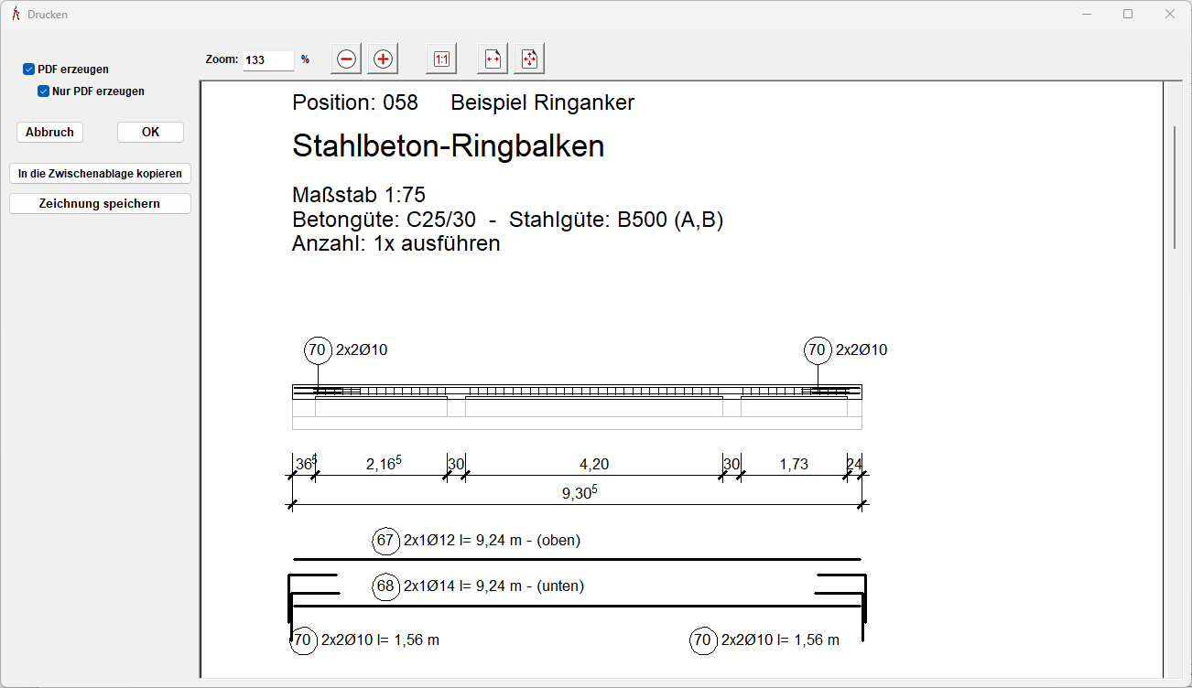Click the zoom in plus icon
The height and width of the screenshot is (688, 1192).
click(x=383, y=59)
